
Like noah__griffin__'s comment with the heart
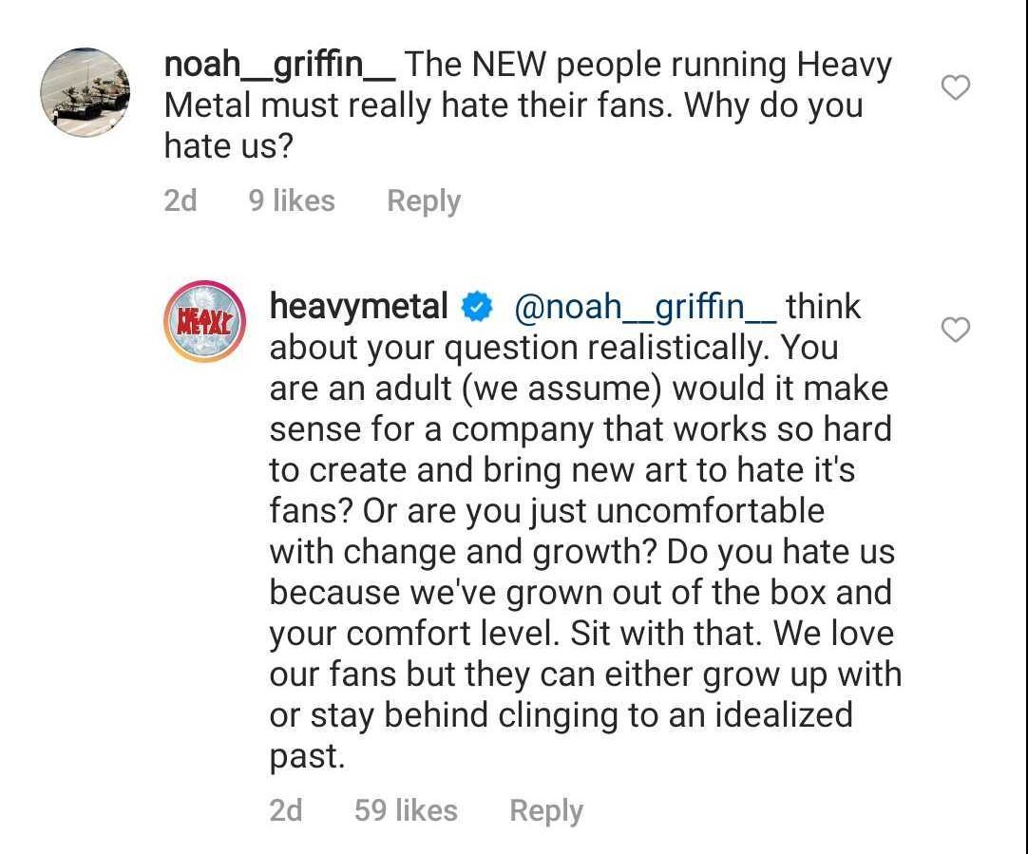tap(955, 88)
